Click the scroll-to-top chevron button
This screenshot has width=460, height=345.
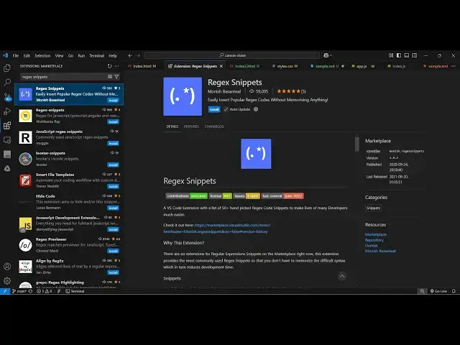click(342, 276)
